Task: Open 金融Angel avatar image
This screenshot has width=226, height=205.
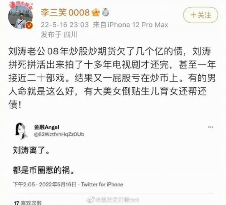Action: point(21,131)
